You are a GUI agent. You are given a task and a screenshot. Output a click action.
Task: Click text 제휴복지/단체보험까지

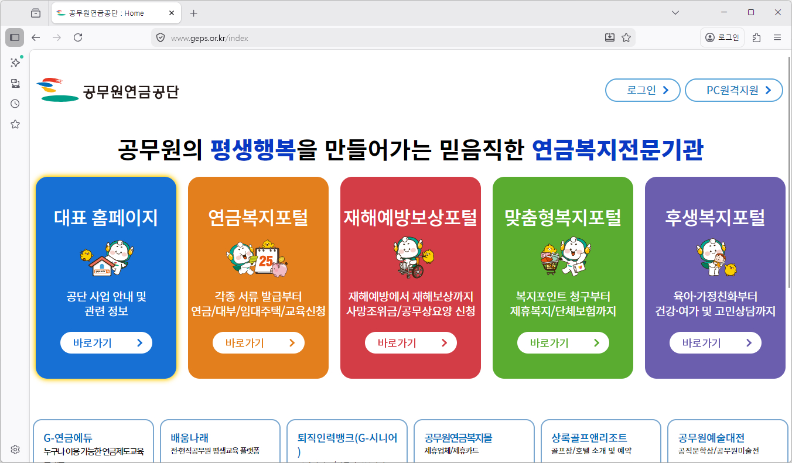coord(563,311)
